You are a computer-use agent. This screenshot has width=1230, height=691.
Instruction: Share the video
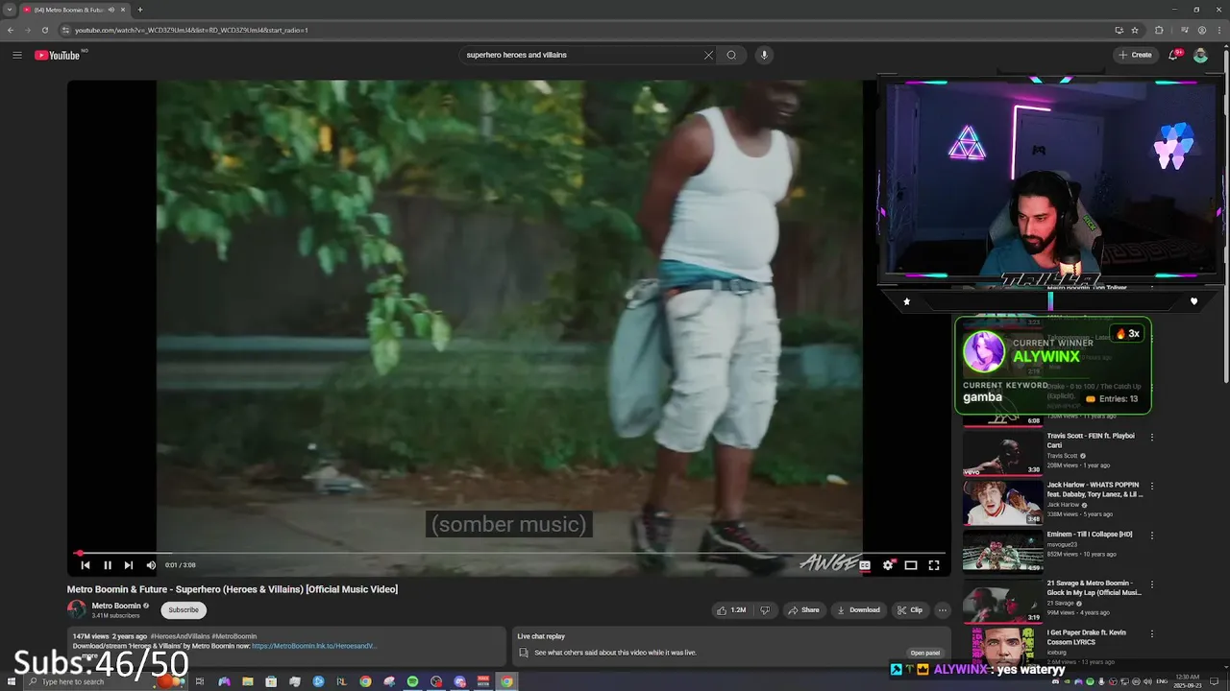click(x=803, y=609)
